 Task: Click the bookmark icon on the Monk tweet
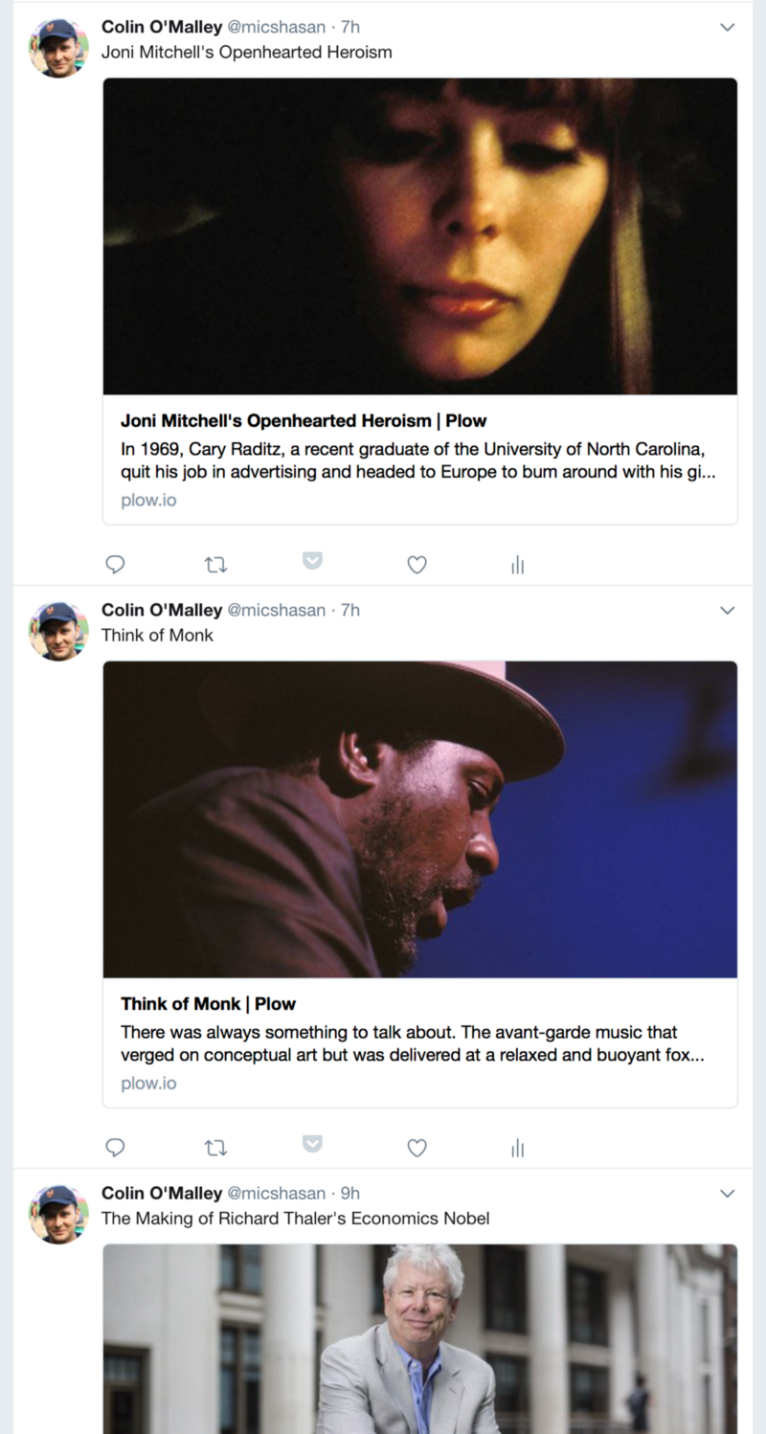click(x=312, y=1143)
